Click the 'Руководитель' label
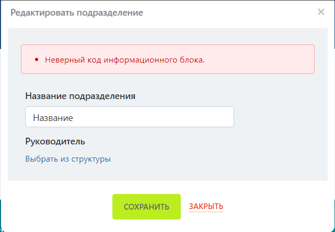 pos(55,141)
